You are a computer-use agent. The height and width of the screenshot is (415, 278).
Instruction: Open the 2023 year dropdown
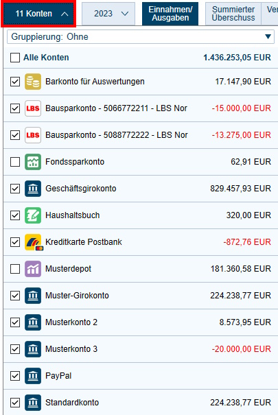click(x=108, y=14)
